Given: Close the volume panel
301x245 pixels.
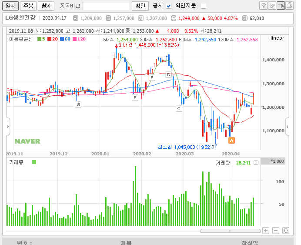Looking at the screenshot, I should click(256, 163).
